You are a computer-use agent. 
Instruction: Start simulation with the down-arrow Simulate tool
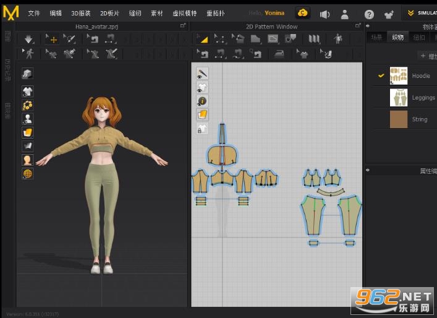point(28,39)
